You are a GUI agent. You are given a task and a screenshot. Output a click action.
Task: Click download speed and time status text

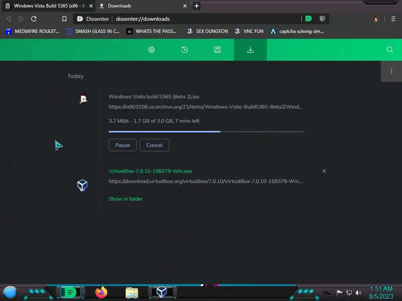pos(154,121)
